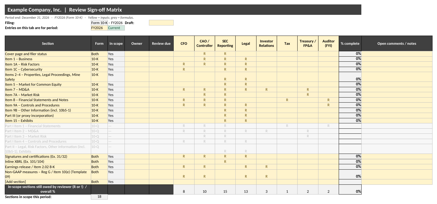Screen dimensions: 437x204
Task: Click 'Signatures and certifications (Ex. 31/32)' cell
Action: tap(48, 157)
